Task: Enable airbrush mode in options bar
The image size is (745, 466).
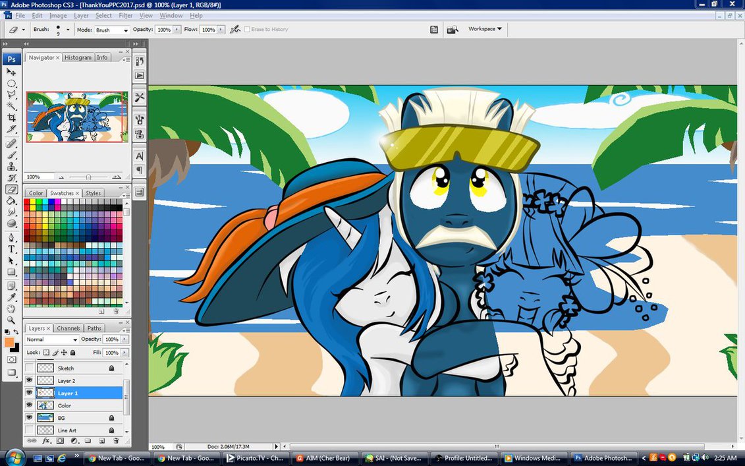Action: [x=235, y=30]
